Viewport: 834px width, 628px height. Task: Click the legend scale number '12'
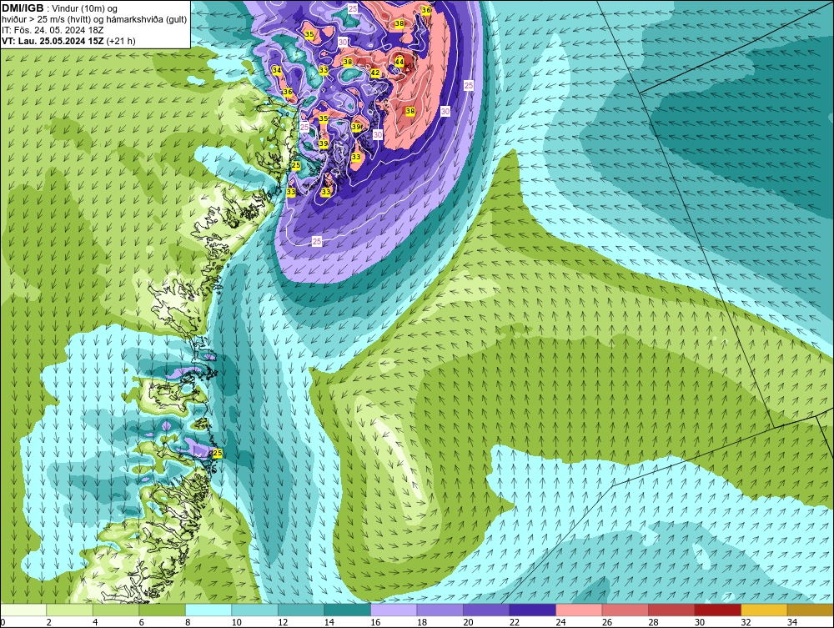coord(283,622)
